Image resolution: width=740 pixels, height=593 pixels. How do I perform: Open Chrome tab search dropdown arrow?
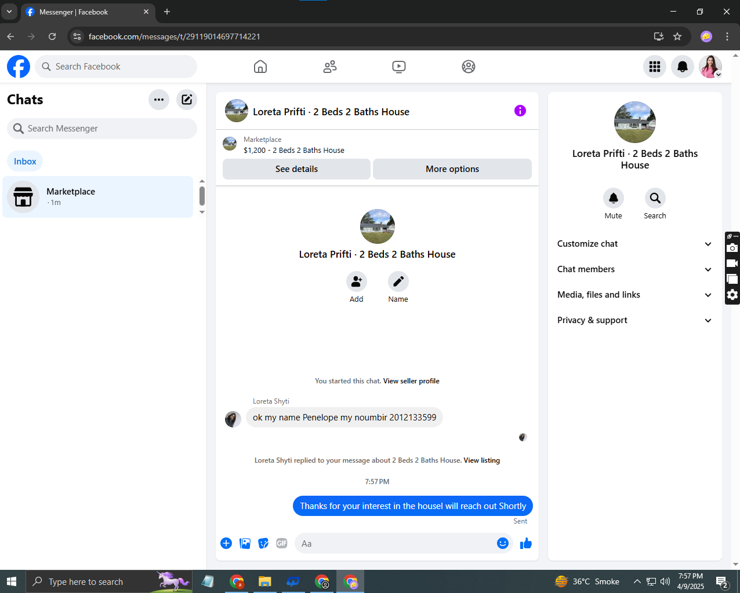tap(9, 12)
